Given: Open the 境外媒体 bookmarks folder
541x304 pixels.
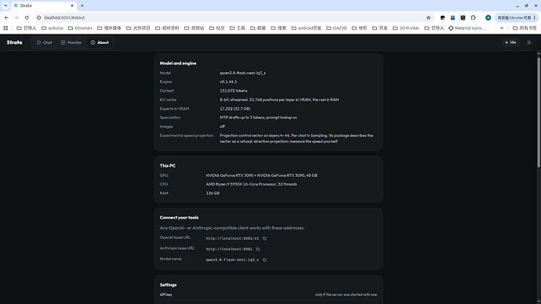Looking at the screenshot, I should pyautogui.click(x=109, y=28).
